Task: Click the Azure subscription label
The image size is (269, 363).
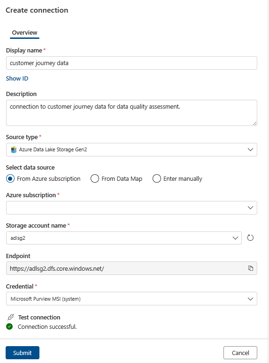Action: (31, 195)
